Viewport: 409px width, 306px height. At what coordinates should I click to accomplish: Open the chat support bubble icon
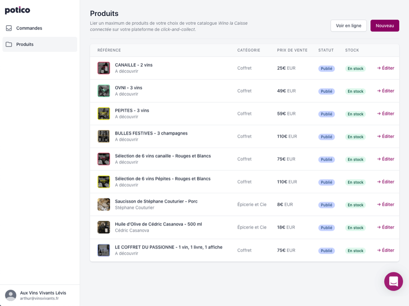393,281
